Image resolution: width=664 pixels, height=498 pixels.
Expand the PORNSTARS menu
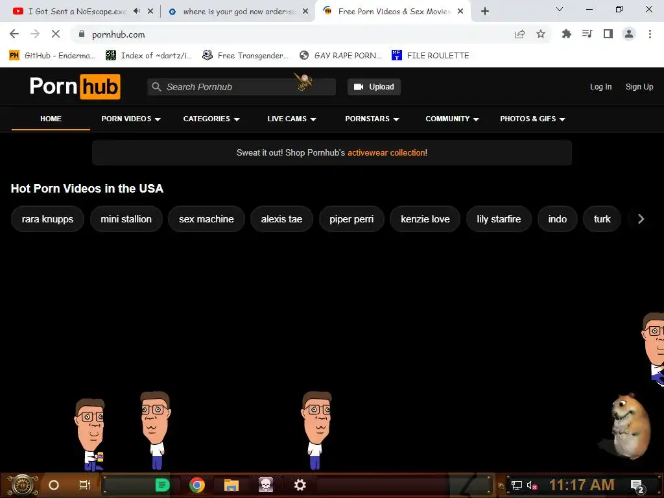[x=372, y=119]
